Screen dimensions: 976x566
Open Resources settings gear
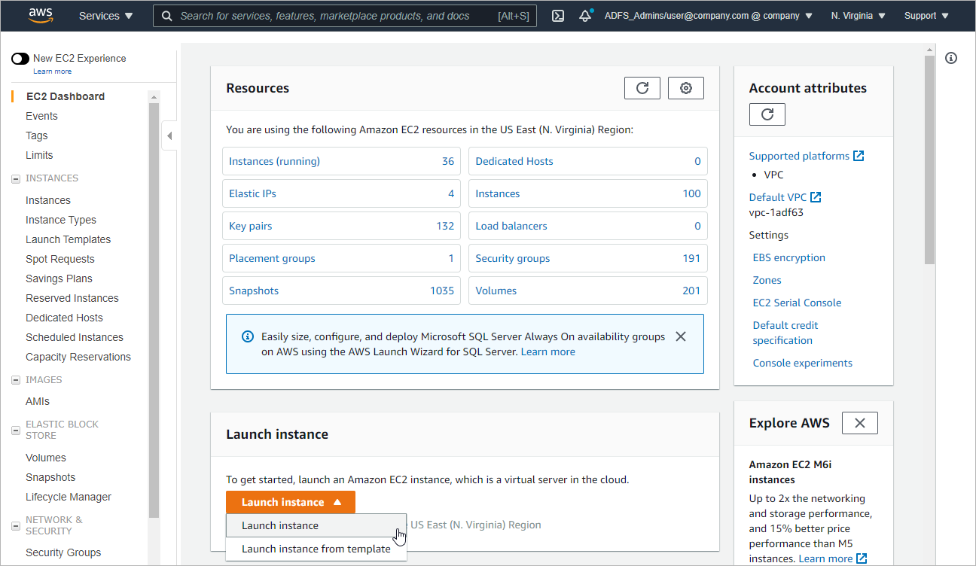pos(685,88)
